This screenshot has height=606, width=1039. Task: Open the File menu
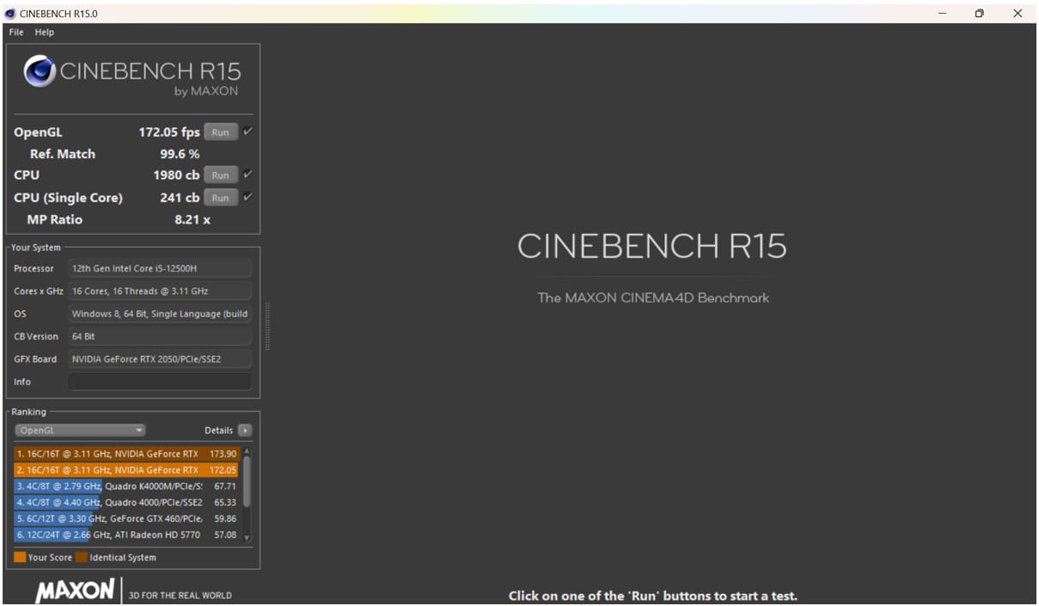pyautogui.click(x=16, y=32)
